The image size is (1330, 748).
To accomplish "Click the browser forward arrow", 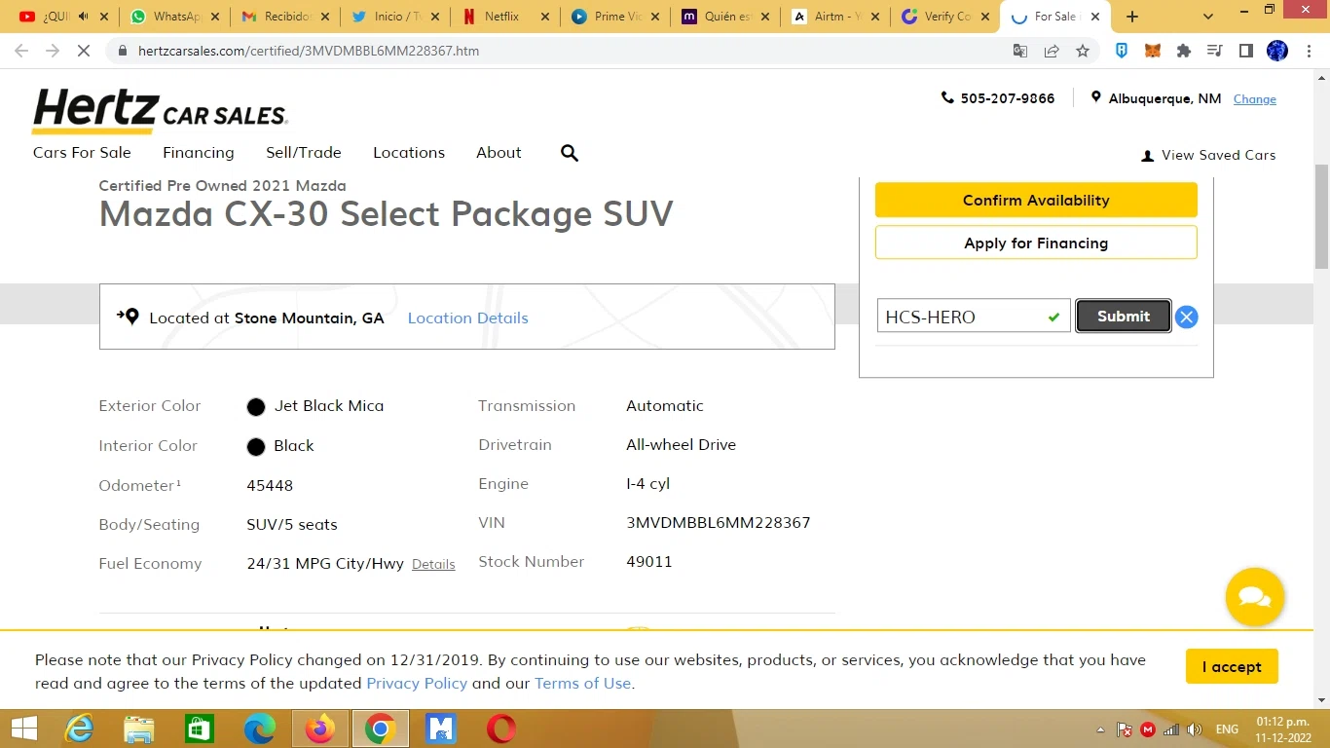I will click(53, 51).
